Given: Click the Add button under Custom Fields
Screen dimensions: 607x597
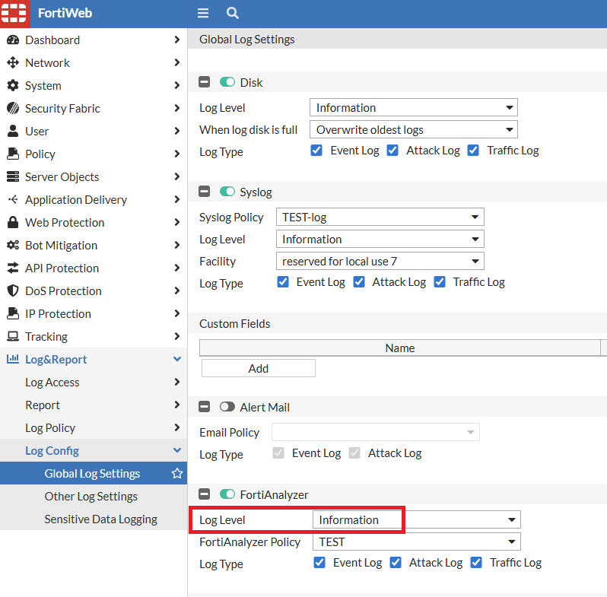Looking at the screenshot, I should click(259, 368).
